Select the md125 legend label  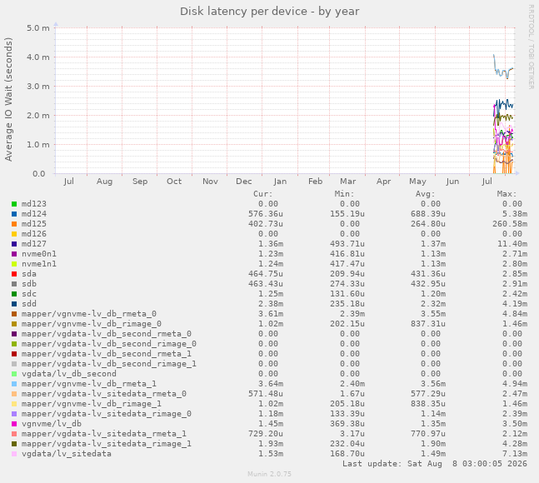point(33,224)
